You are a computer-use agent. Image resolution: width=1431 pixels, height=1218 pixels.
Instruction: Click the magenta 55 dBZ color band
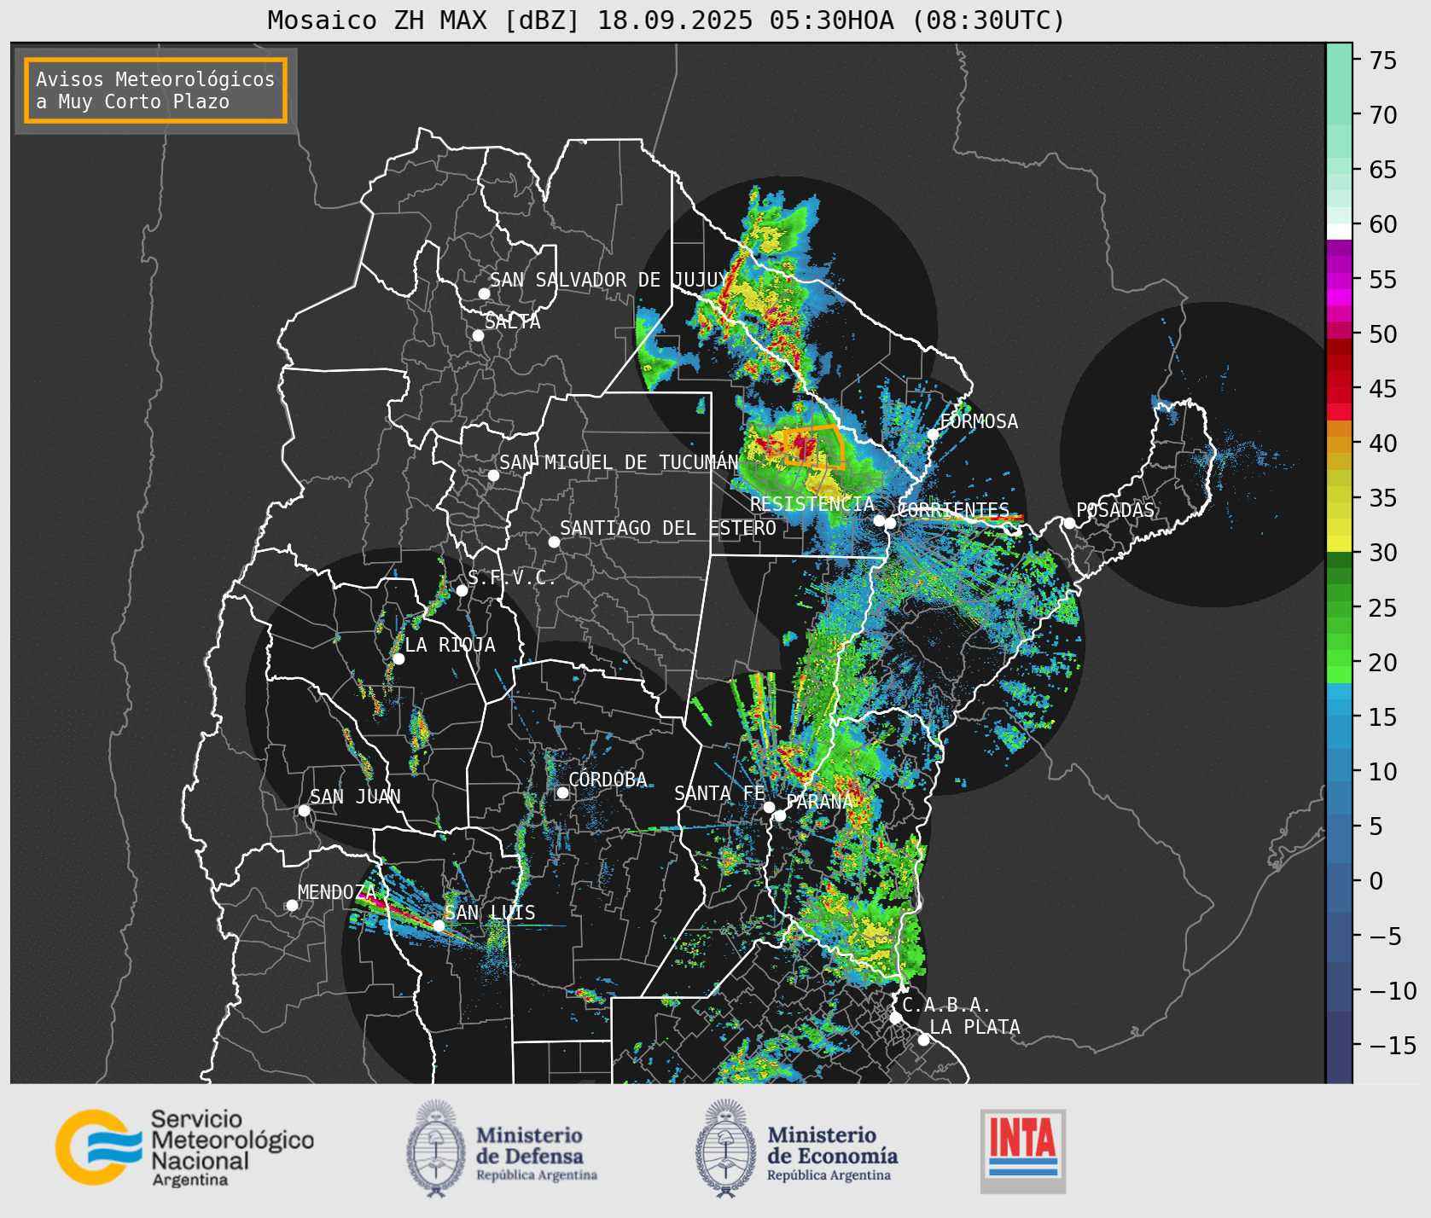(x=1339, y=281)
